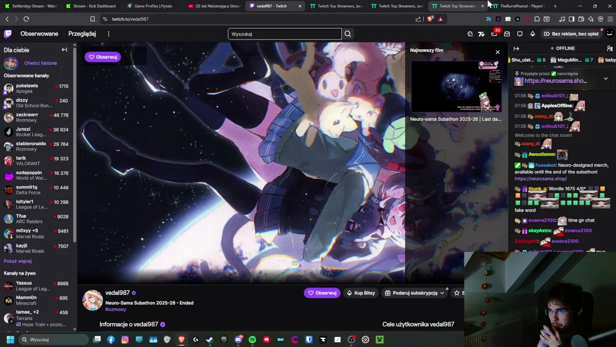Click the Windows taskbar search box
Viewport: 616px width, 347px height.
[x=54, y=340]
